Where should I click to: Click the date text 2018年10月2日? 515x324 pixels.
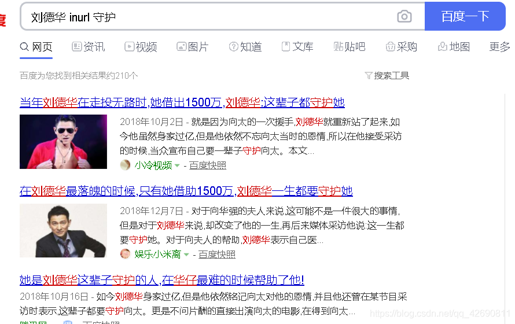click(x=152, y=122)
